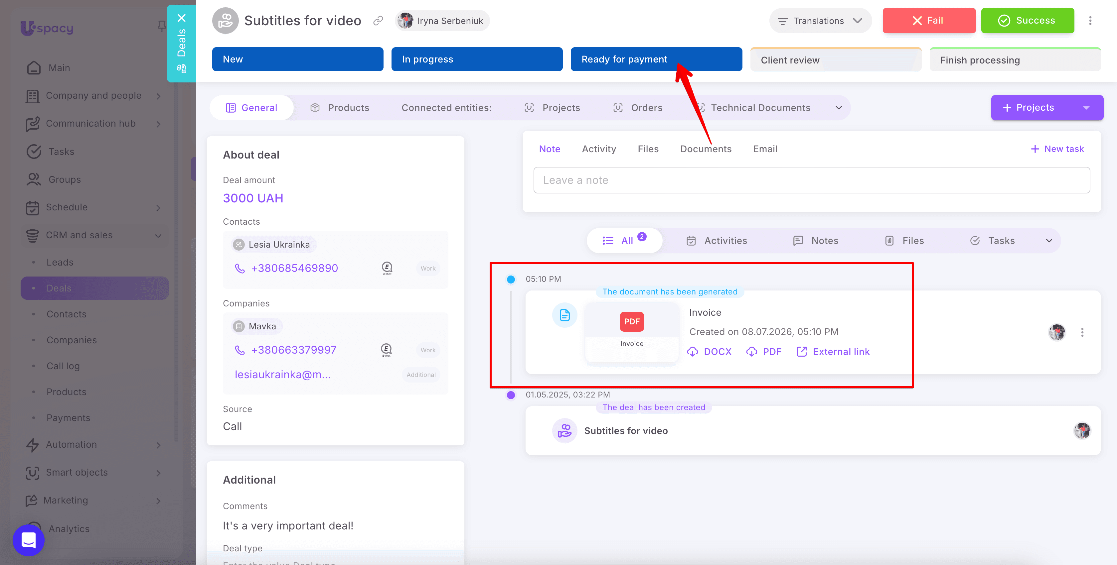Click the document icon on invoice entry
The image size is (1117, 565).
point(564,315)
